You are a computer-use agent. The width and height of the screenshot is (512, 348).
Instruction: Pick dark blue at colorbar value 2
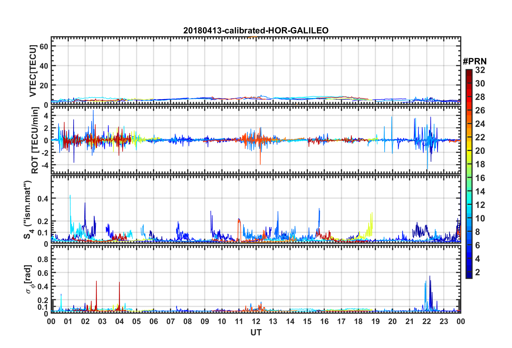(469, 272)
